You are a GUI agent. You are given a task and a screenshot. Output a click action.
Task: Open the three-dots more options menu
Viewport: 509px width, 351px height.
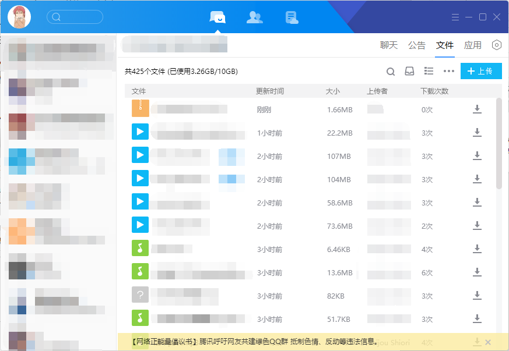pos(448,71)
